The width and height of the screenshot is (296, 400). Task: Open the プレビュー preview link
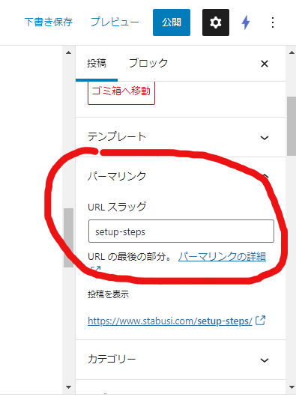point(115,22)
